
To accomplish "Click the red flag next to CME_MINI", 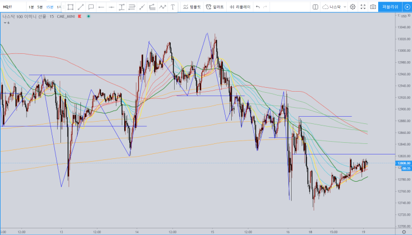I will tap(80, 16).
